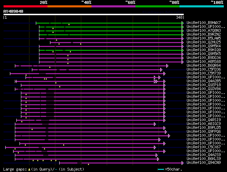Select the UniRef100_A8MS68 label
The height and width of the screenshot is (172, 227).
click(x=204, y=61)
